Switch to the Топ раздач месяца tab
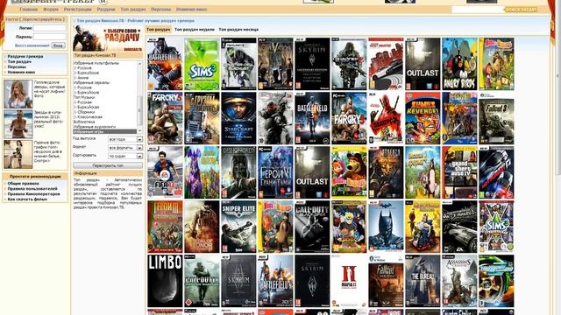This screenshot has height=315, width=561. [238, 30]
